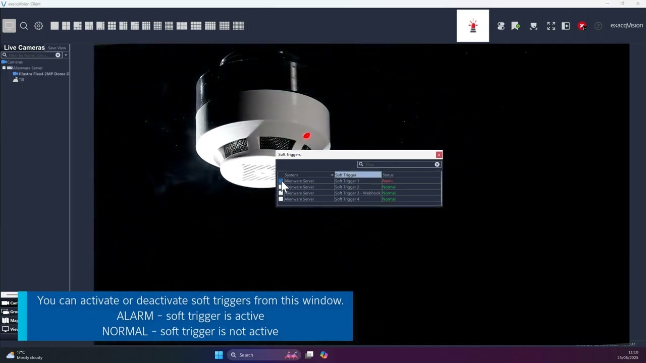Check the Soft Trigger 2 checkbox
The image size is (646, 363).
pyautogui.click(x=281, y=187)
